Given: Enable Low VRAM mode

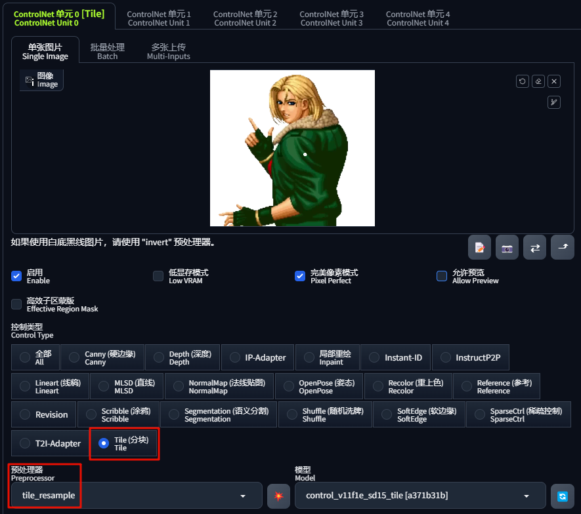Looking at the screenshot, I should tap(158, 276).
